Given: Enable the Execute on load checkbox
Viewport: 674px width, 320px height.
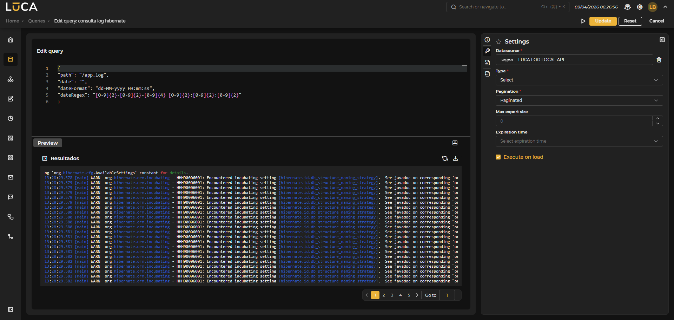Looking at the screenshot, I should 498,157.
